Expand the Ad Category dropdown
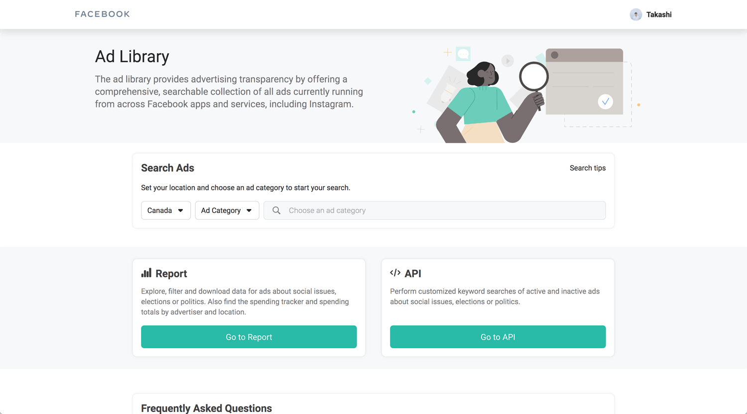The height and width of the screenshot is (414, 747). tap(227, 210)
